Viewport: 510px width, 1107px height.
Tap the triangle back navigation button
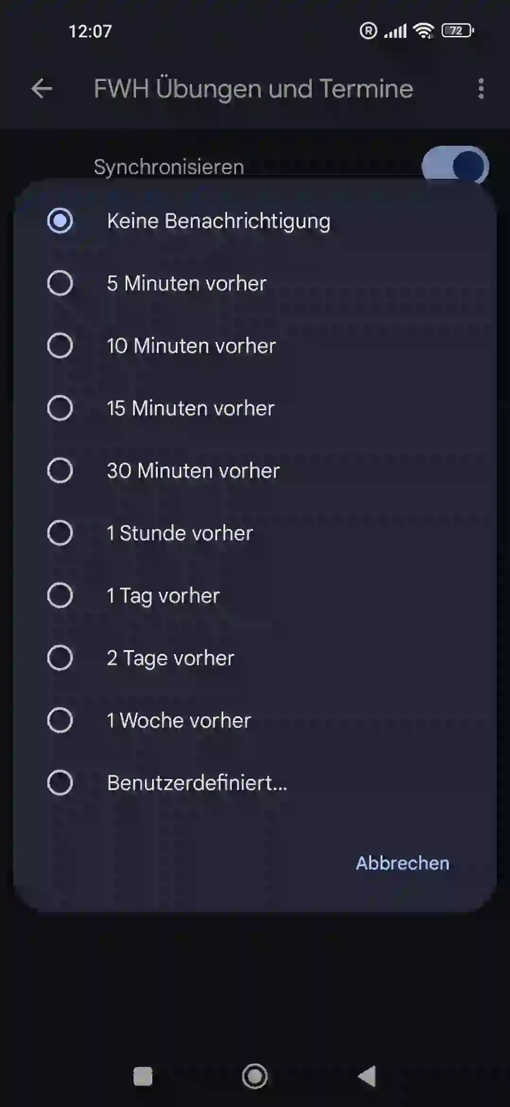point(367,1076)
